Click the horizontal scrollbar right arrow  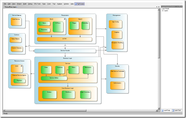[157, 110]
